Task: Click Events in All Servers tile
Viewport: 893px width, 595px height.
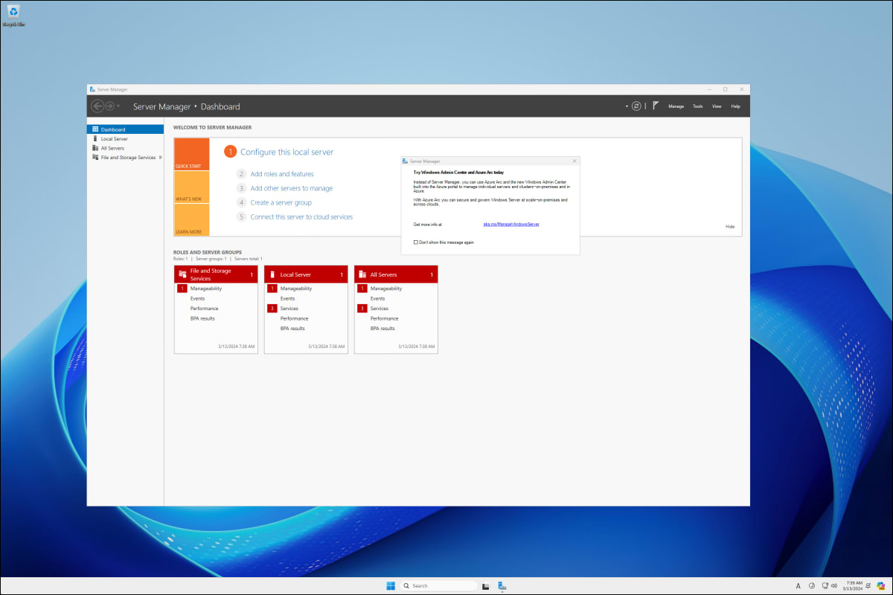Action: pyautogui.click(x=378, y=298)
